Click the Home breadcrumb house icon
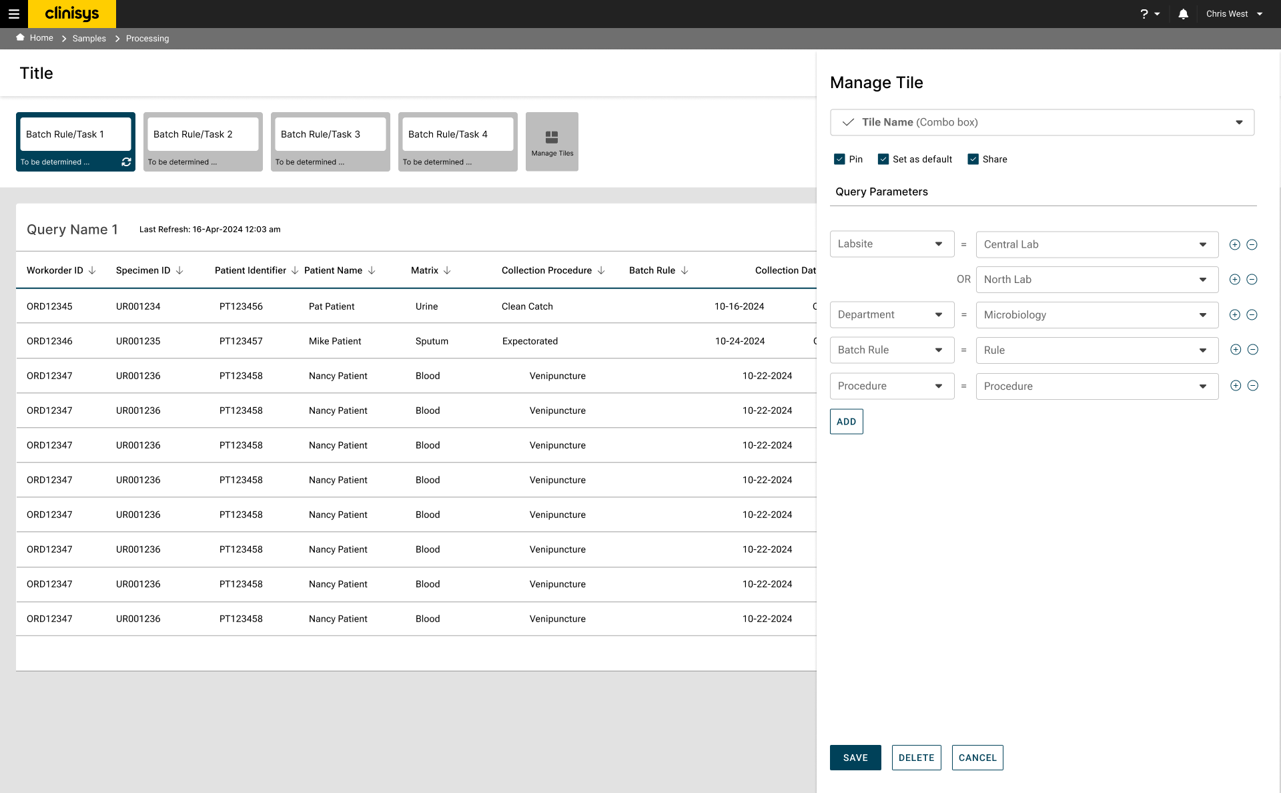 pyautogui.click(x=21, y=37)
